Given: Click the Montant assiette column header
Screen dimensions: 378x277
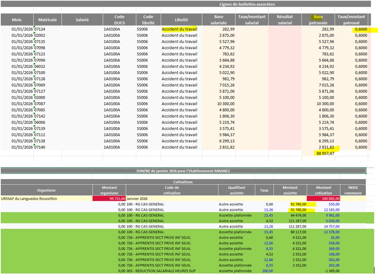Looking at the screenshot, I should [290, 190].
